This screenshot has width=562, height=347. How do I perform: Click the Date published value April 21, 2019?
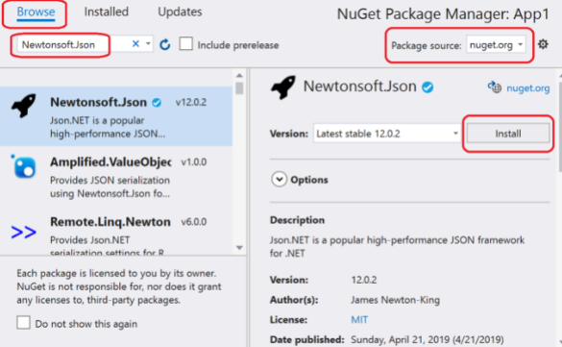428,339
